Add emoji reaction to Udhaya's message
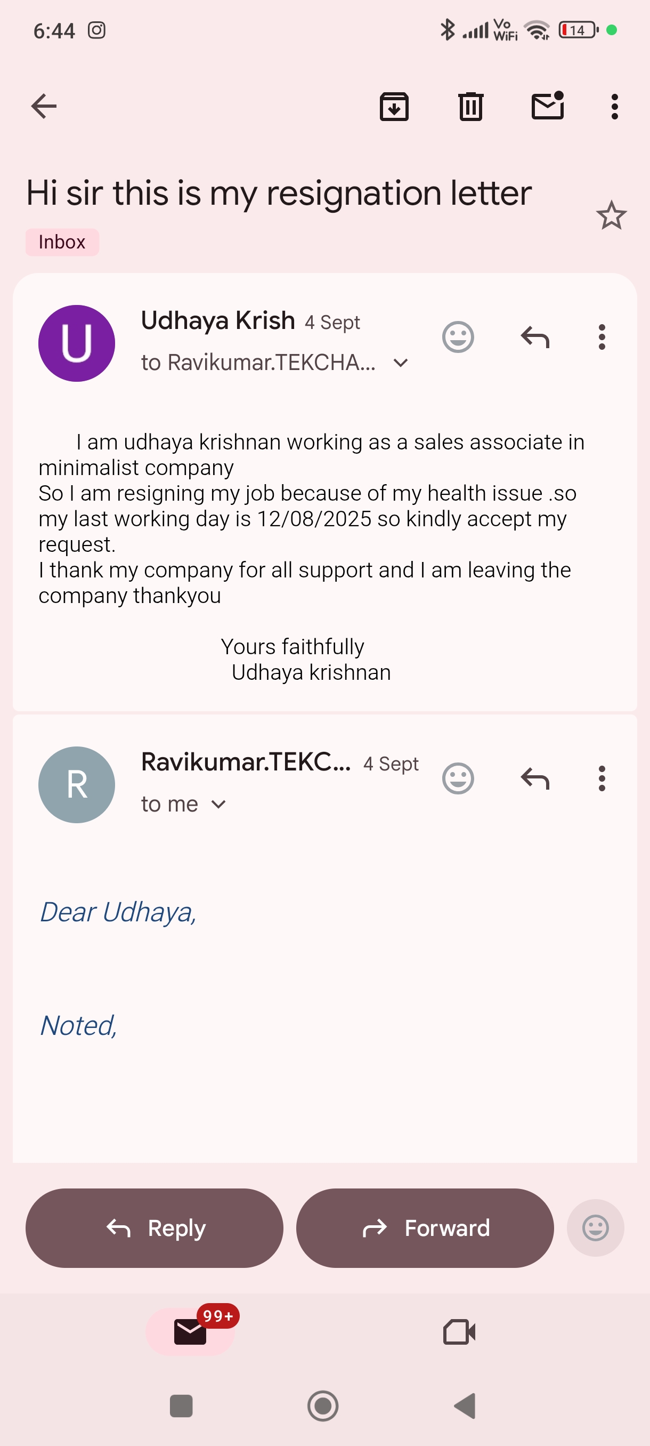This screenshot has width=650, height=1446. [x=458, y=337]
